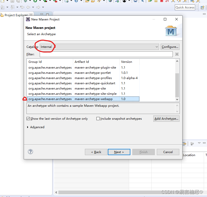Click the Next > button
The image size is (207, 197).
pos(119,152)
